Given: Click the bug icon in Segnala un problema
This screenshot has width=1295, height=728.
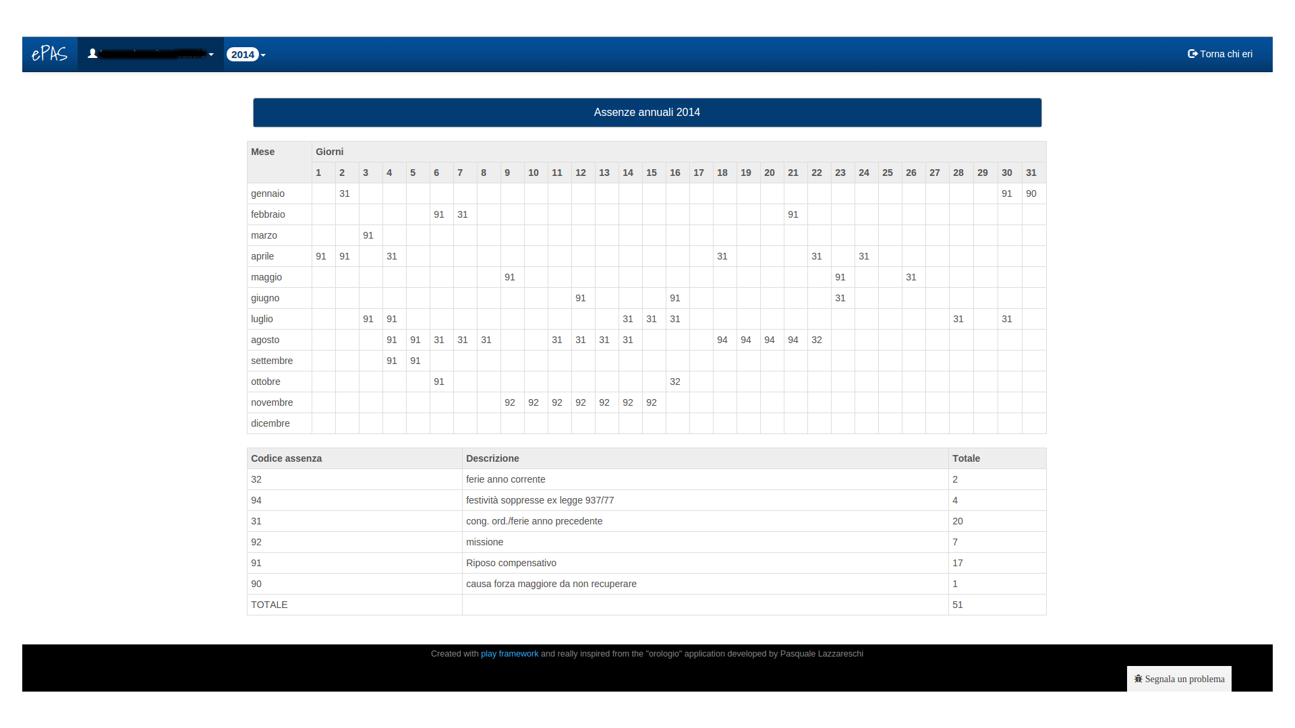Looking at the screenshot, I should tap(1138, 679).
